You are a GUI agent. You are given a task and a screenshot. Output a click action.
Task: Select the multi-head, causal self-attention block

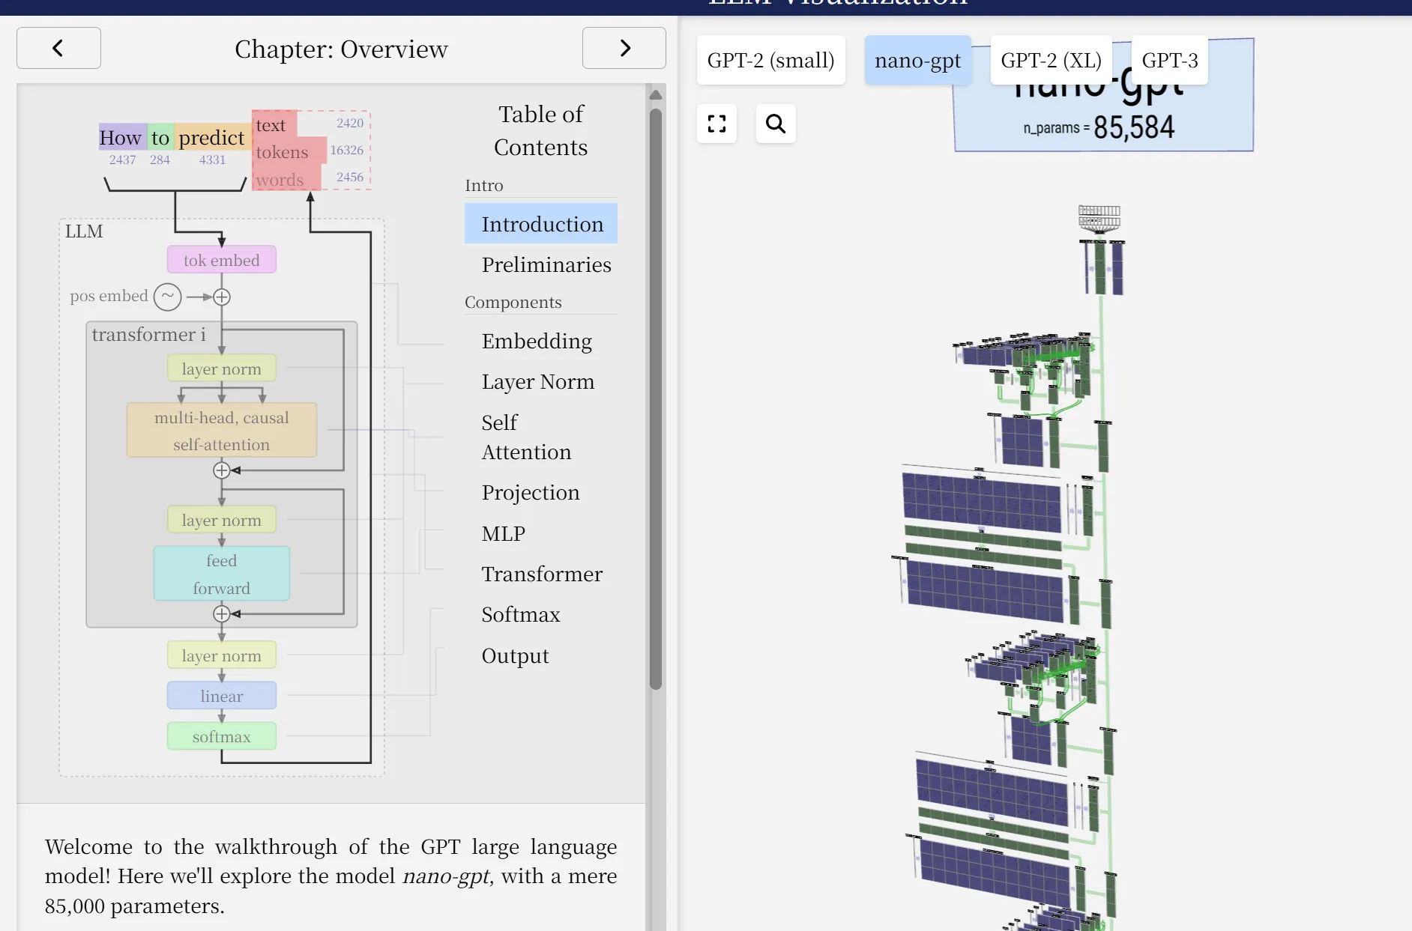click(x=222, y=431)
